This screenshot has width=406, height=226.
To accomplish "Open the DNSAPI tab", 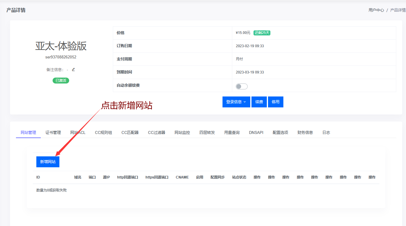I will tap(256, 132).
